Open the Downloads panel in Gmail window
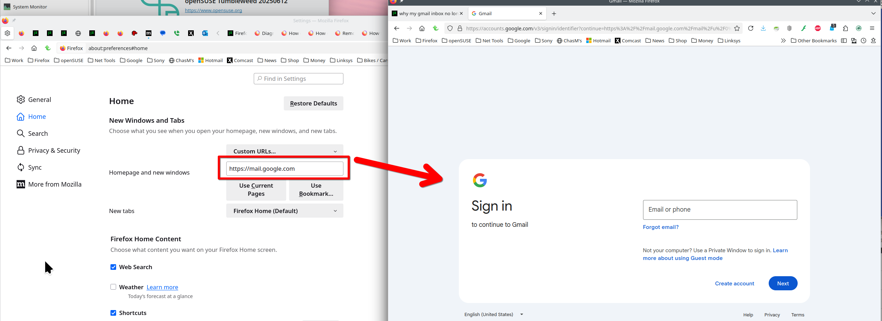882x321 pixels. [x=763, y=28]
